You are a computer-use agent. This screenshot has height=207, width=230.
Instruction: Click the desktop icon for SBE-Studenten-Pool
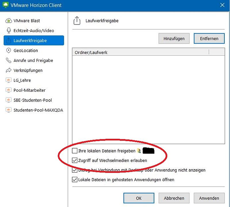click(9, 100)
